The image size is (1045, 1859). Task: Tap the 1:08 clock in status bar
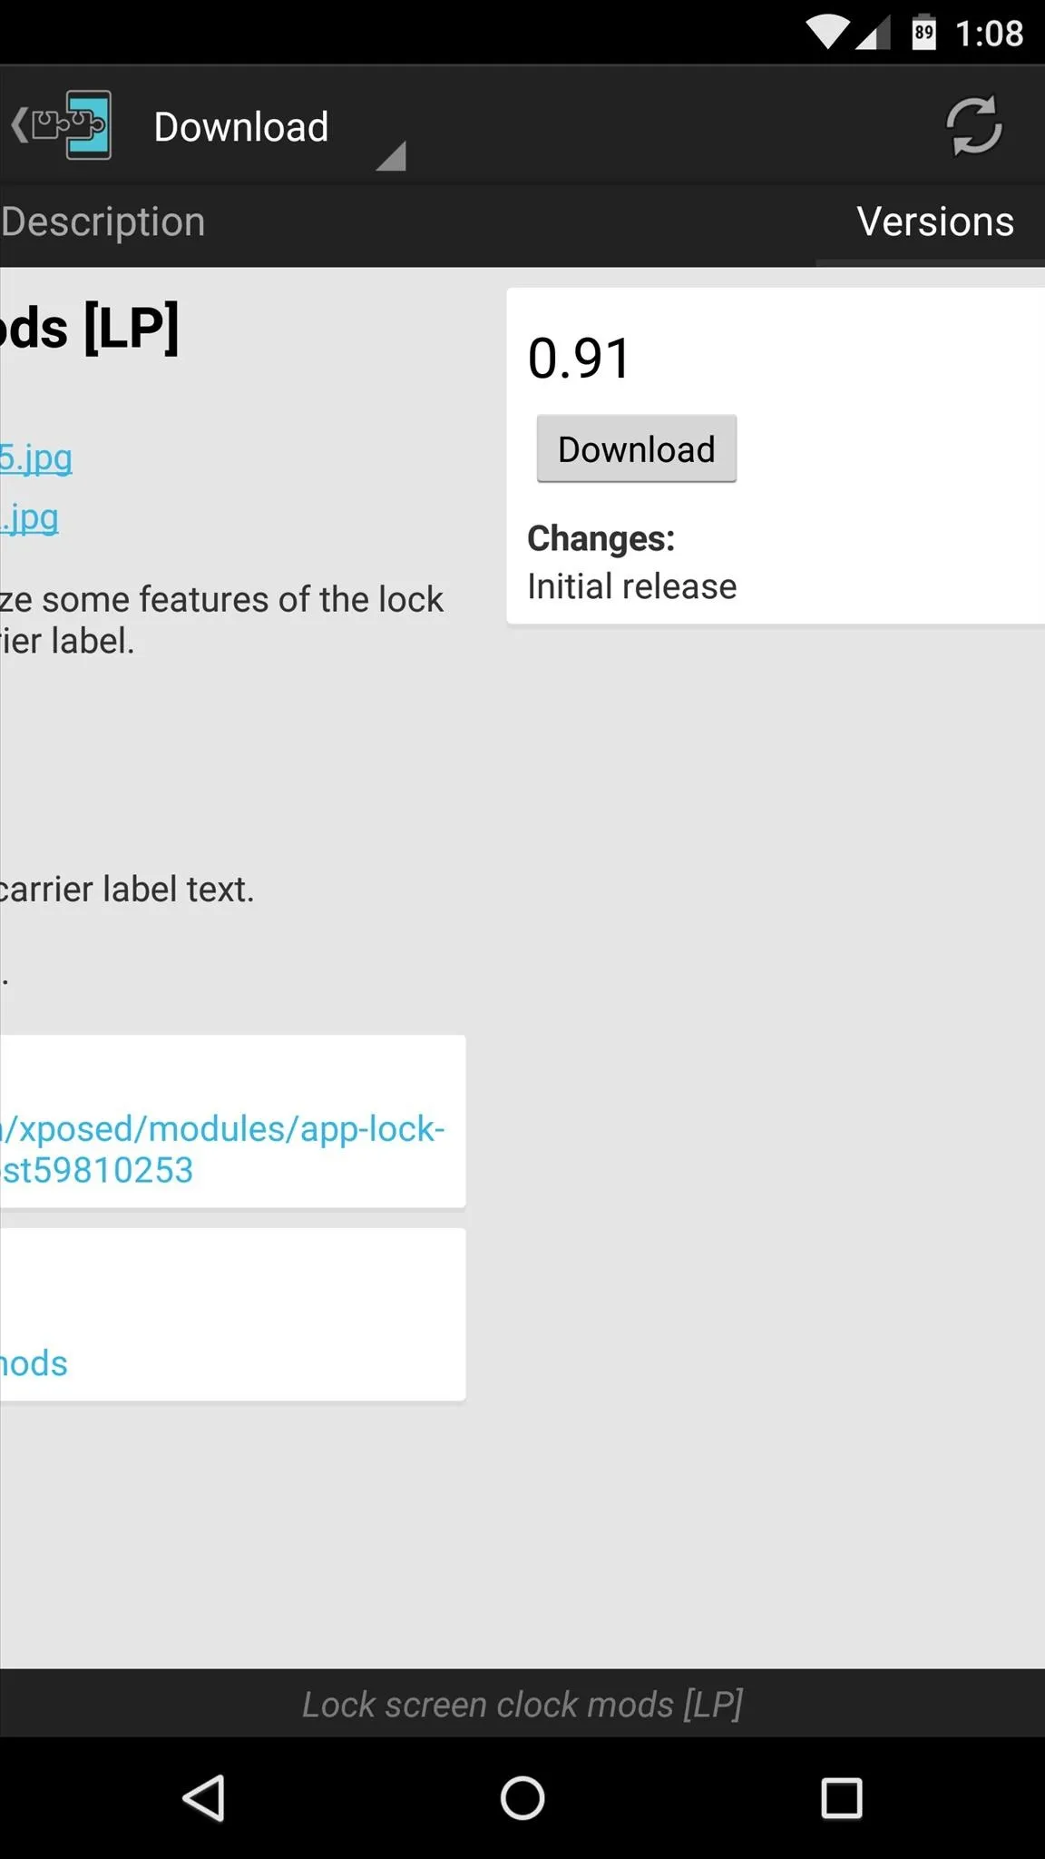pyautogui.click(x=989, y=34)
